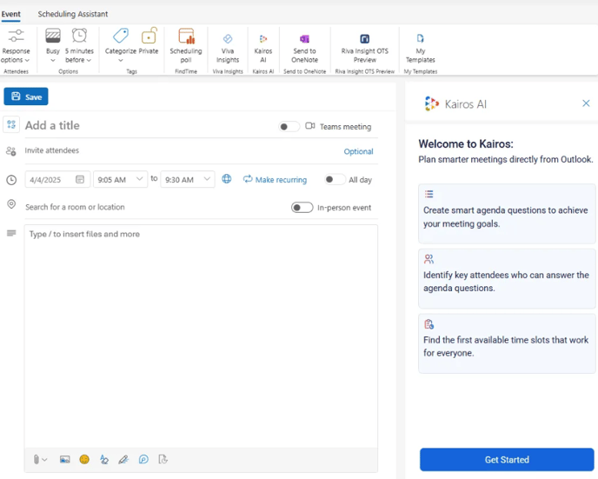
Task: Click the calendar picker icon in date field
Action: pos(80,179)
